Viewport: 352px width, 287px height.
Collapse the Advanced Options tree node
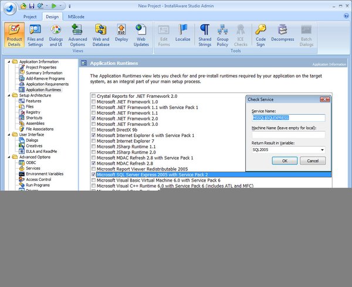9,157
